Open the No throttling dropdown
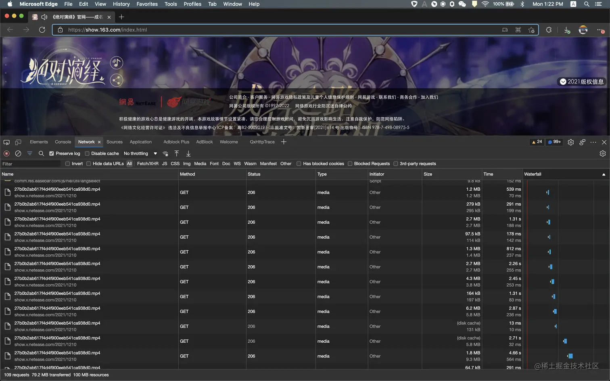Screen dimensions: 610x381 click(x=140, y=154)
